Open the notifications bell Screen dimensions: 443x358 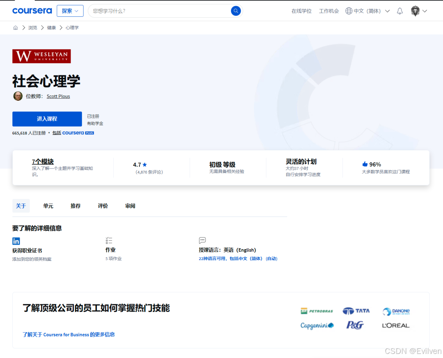coord(400,11)
